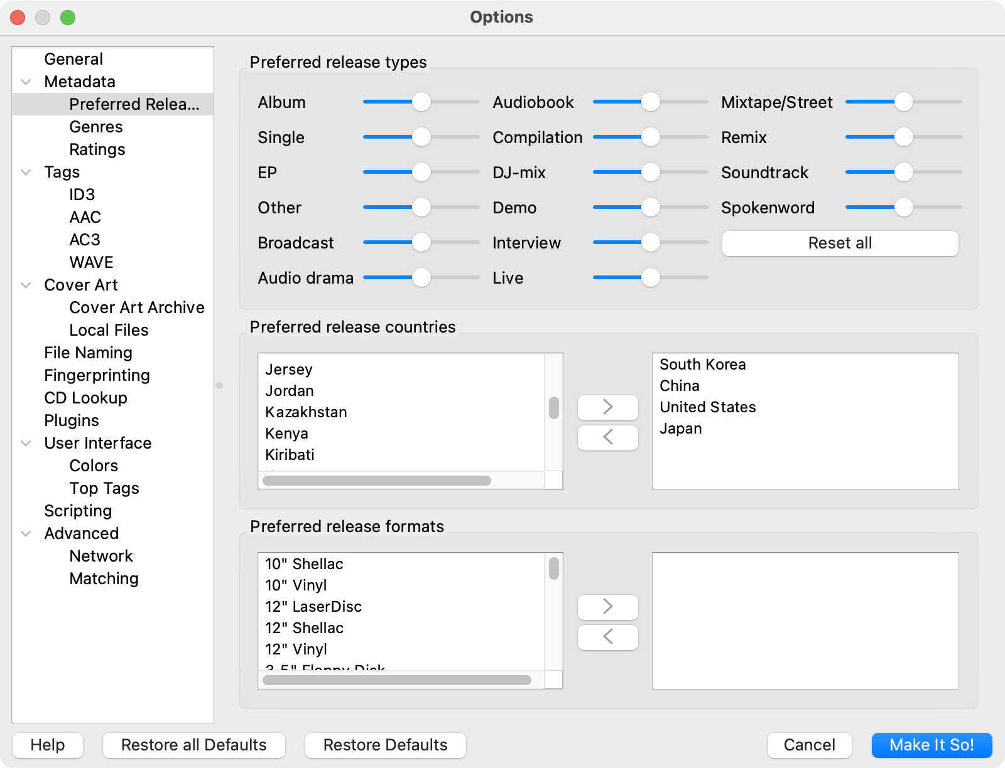The image size is (1005, 768).
Task: Click the Soundtrack slider handle
Action: pos(904,172)
